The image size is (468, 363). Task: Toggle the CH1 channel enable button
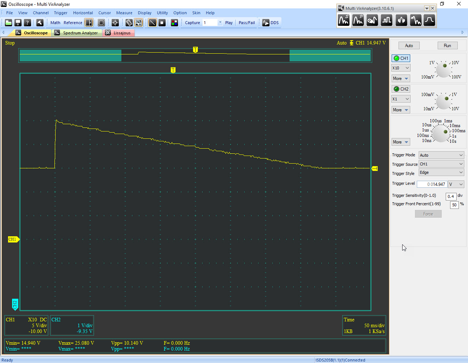pyautogui.click(x=401, y=58)
